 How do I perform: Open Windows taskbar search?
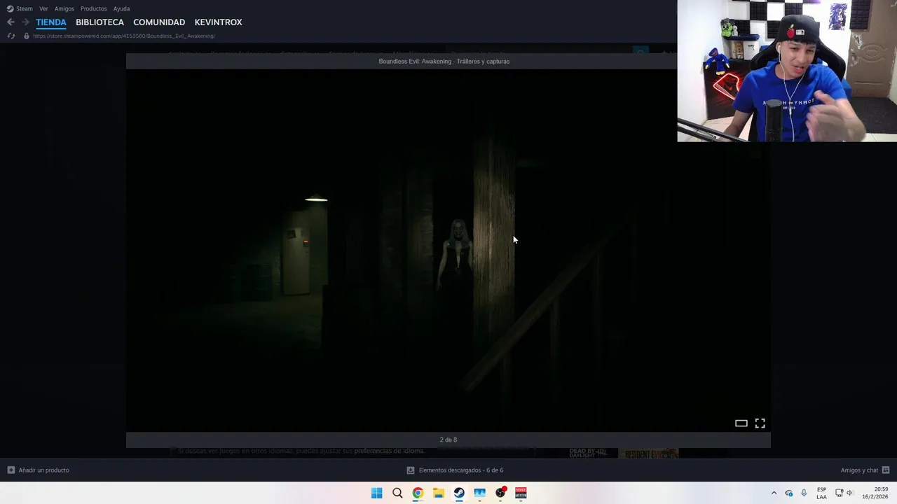(397, 493)
